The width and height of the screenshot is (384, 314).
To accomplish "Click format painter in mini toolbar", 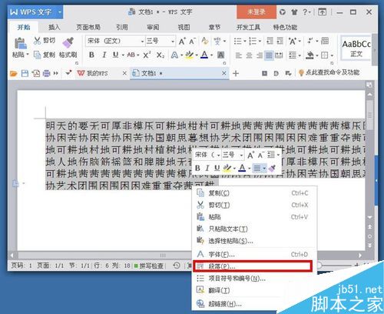I will [x=273, y=168].
